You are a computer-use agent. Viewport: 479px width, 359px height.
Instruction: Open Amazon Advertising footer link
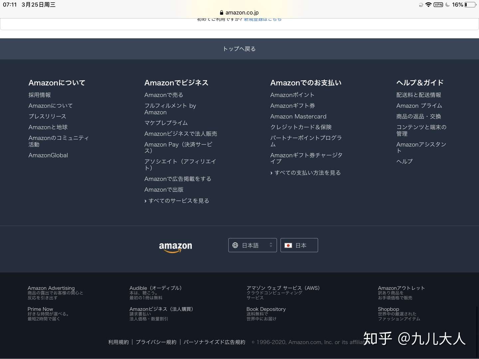click(51, 288)
